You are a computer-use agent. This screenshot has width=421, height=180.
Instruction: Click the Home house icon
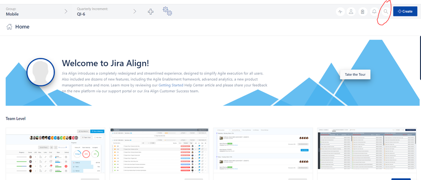click(9, 26)
